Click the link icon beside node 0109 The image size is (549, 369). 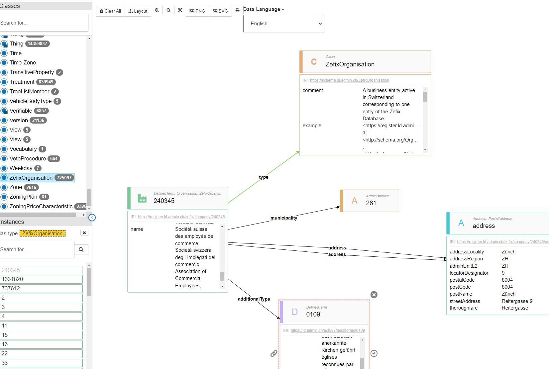tap(274, 353)
